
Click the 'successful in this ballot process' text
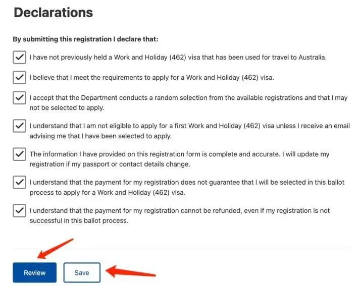[x=79, y=221]
